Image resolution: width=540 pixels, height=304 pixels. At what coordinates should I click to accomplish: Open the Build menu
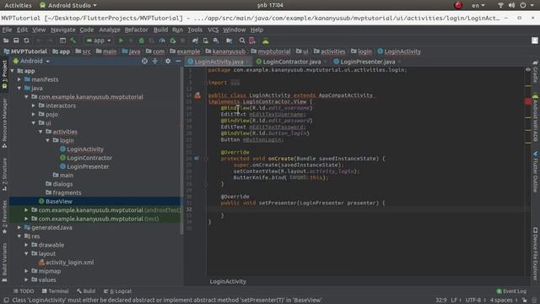(160, 30)
